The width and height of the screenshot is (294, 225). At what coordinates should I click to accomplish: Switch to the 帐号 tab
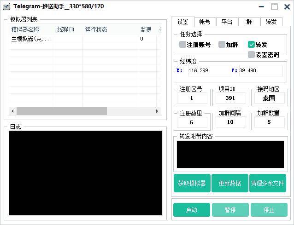pos(205,22)
